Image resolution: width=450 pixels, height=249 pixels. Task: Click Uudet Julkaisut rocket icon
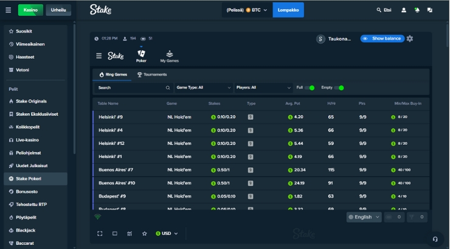pos(11,166)
